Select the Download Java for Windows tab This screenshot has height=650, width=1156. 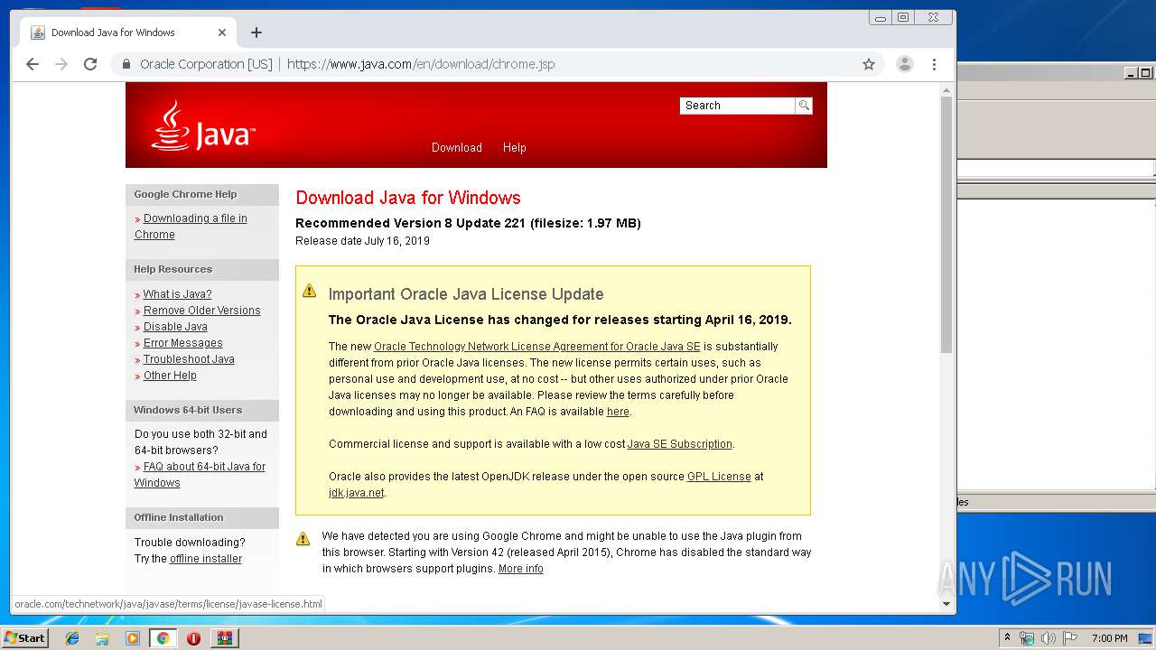pyautogui.click(x=128, y=32)
